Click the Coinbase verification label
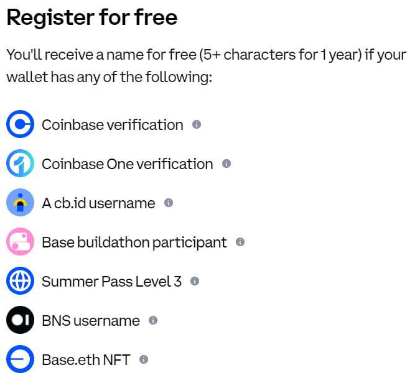The image size is (420, 383). click(113, 125)
